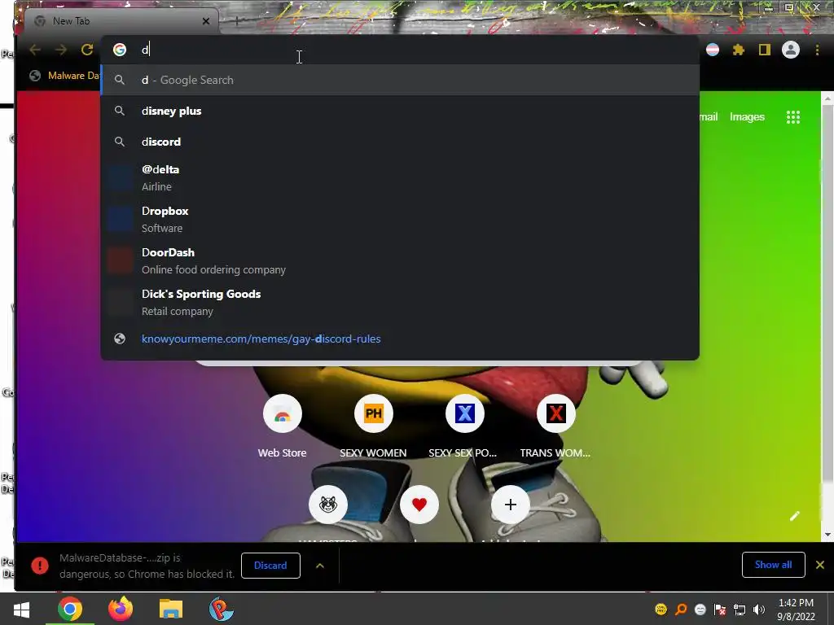834x625 pixels.
Task: Open the red heart shortcut tile
Action: 419,505
